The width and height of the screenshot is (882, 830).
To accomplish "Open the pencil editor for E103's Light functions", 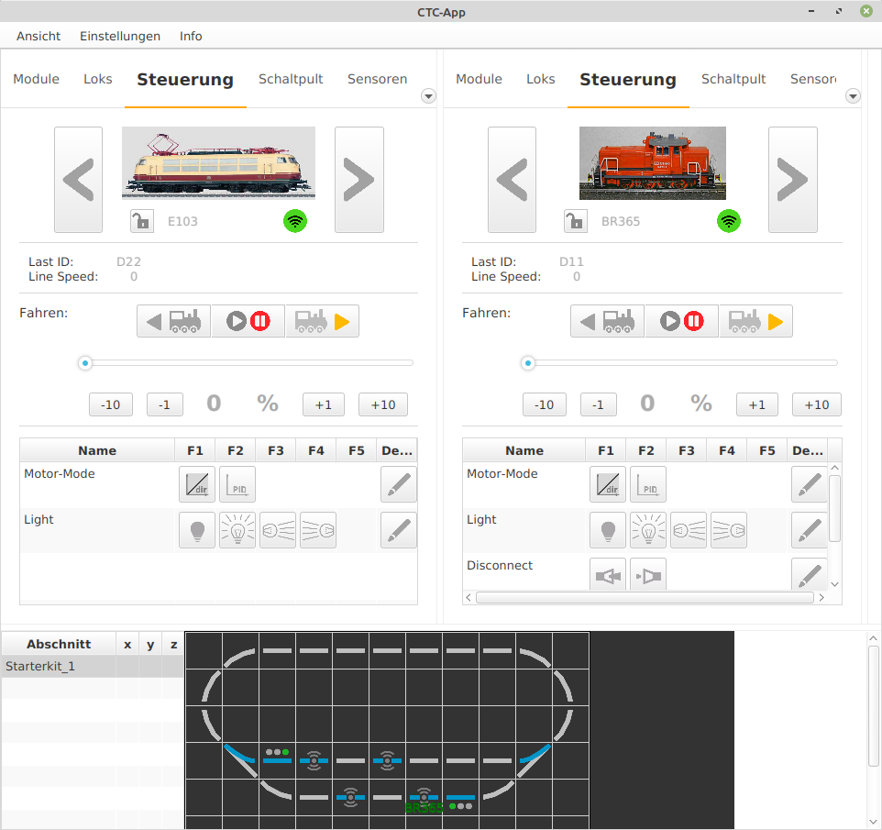I will tap(399, 530).
